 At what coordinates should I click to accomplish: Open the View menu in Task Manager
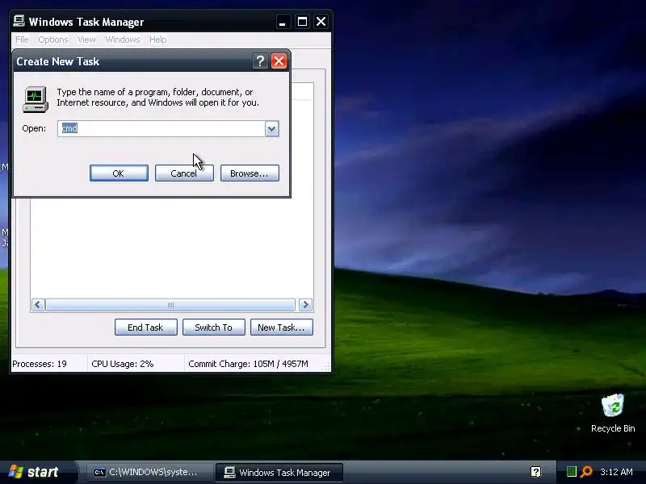pos(86,40)
